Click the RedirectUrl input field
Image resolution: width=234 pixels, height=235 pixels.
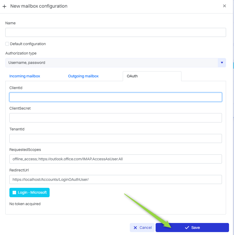point(116,179)
